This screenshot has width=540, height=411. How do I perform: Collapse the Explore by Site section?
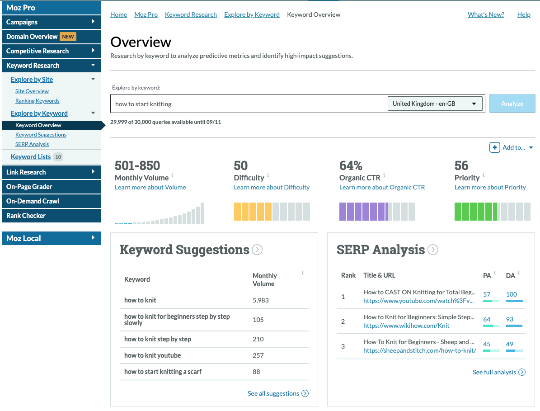pyautogui.click(x=93, y=79)
